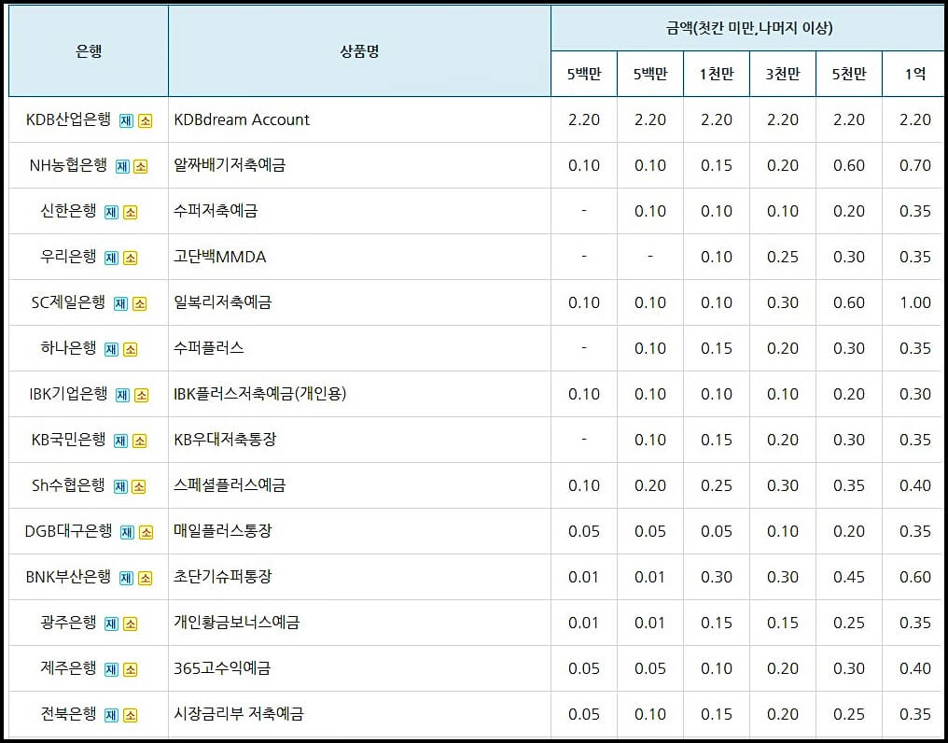Click the 스페셜플러스예금 product name
948x743 pixels.
coord(230,485)
